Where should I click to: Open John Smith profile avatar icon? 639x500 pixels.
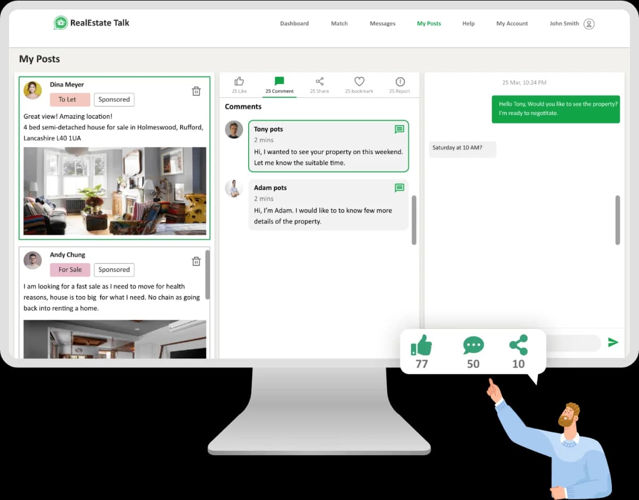589,23
